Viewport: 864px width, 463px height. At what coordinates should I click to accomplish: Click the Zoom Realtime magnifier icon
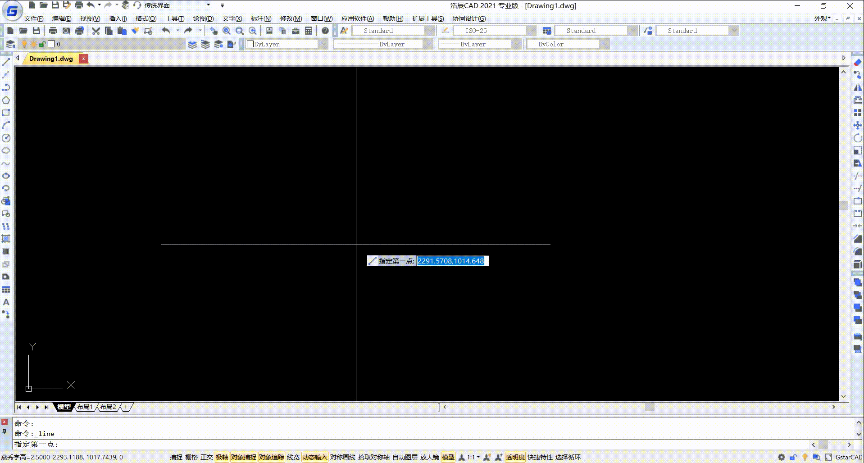click(x=227, y=31)
